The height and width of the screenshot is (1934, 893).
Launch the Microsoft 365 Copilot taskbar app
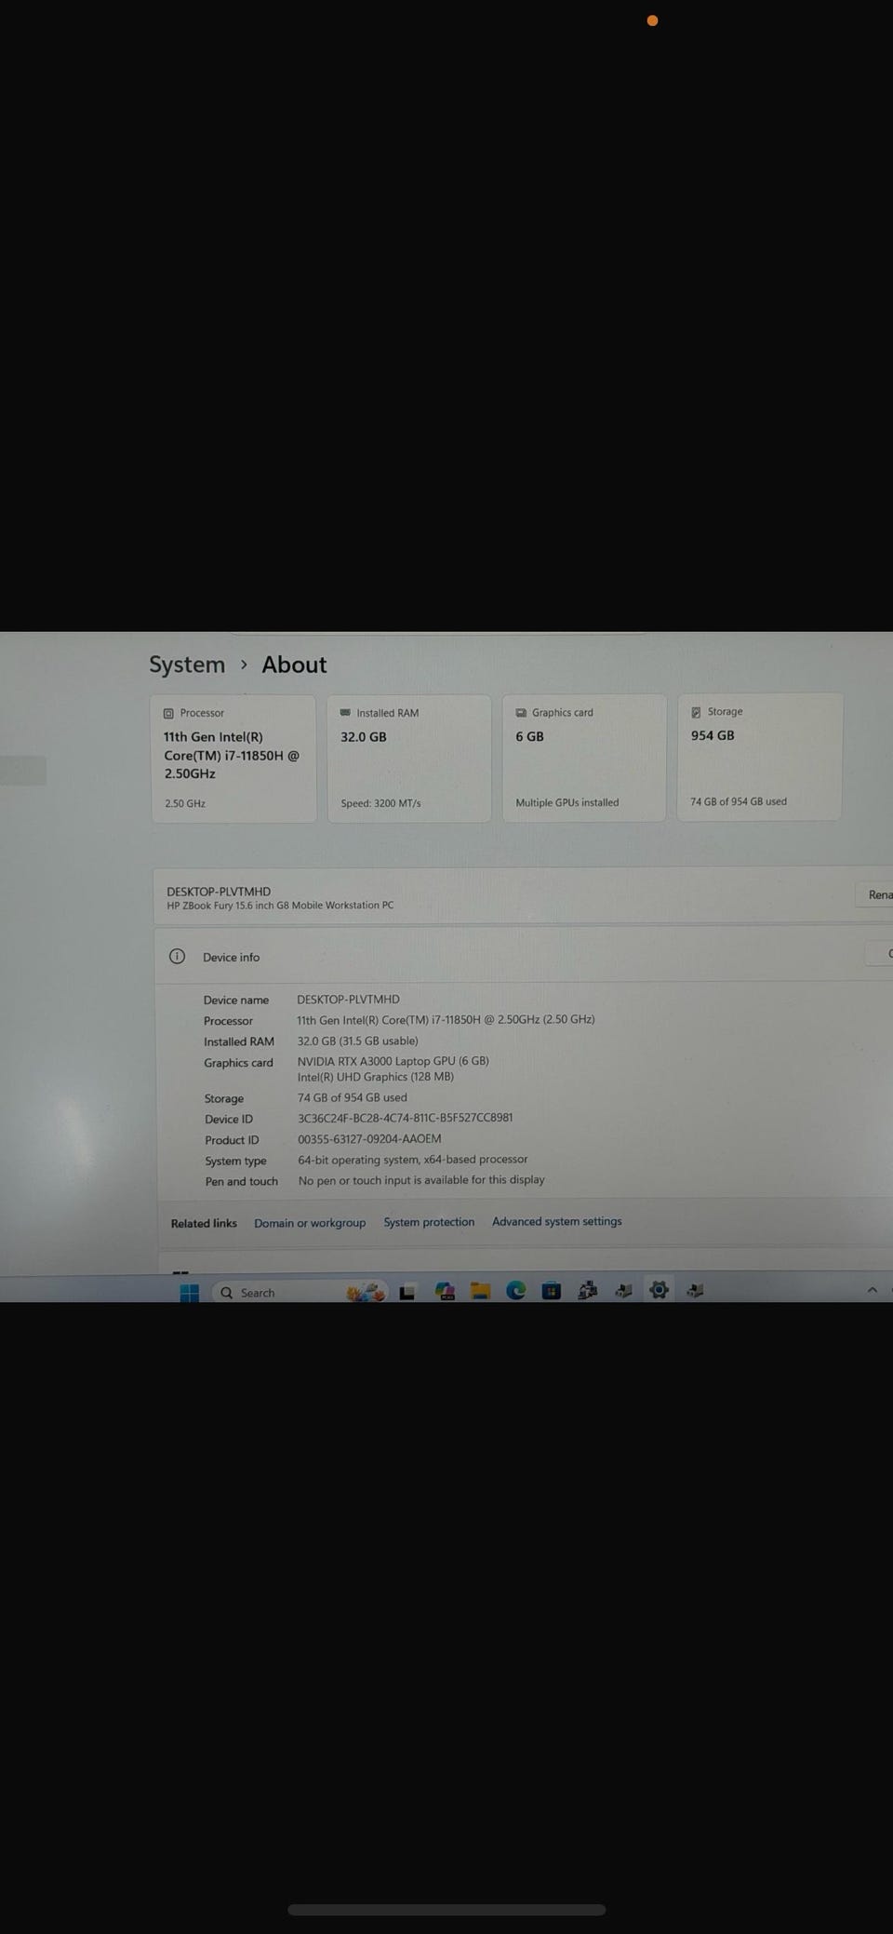(x=445, y=1291)
